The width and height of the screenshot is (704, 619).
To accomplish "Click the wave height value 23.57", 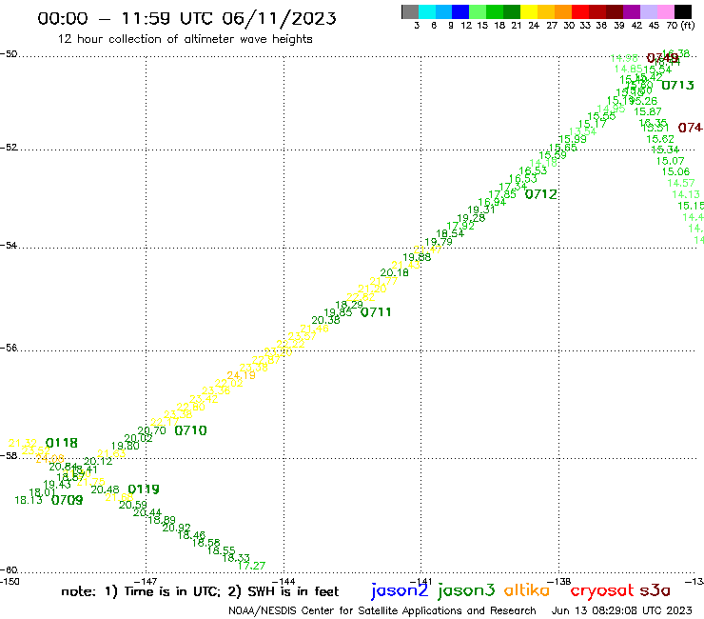I will pos(303,336).
